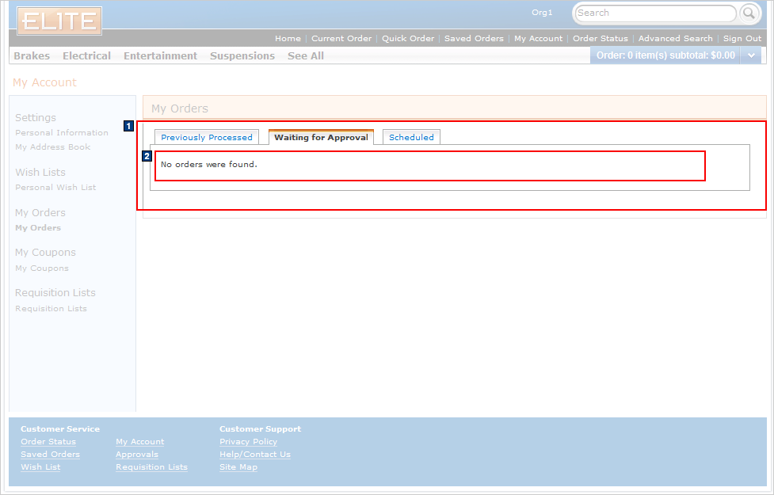Image resolution: width=774 pixels, height=495 pixels.
Task: Open the Privacy Policy footer link
Action: (x=249, y=441)
